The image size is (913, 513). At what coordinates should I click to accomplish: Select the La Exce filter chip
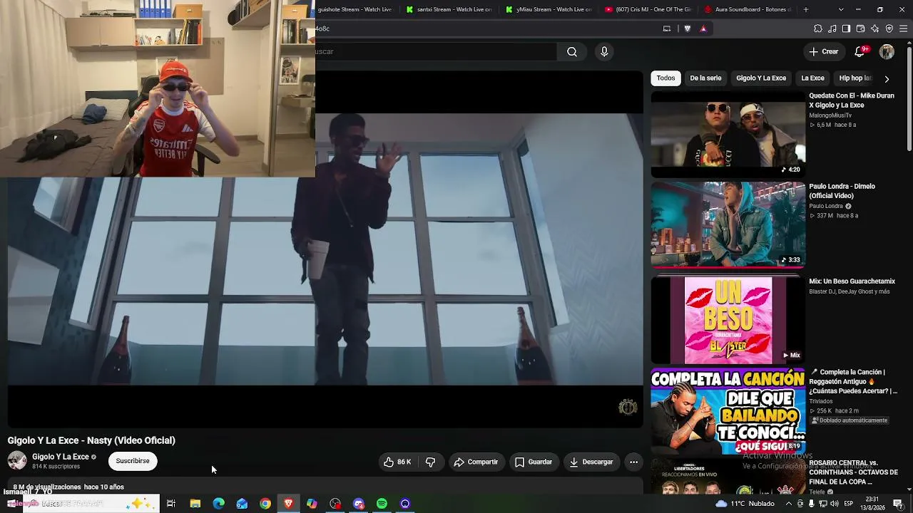click(x=812, y=78)
